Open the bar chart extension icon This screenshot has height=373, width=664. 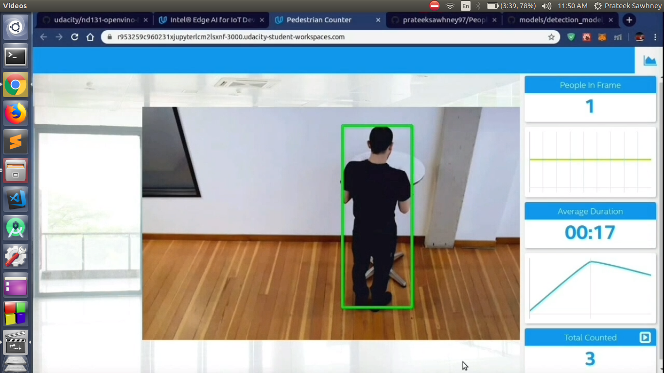(618, 37)
